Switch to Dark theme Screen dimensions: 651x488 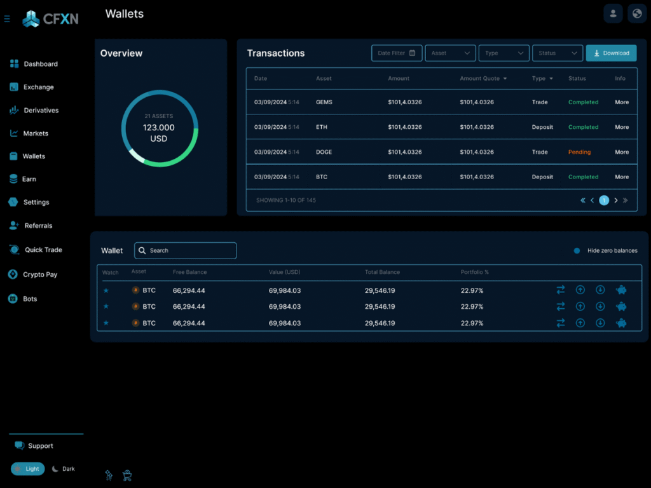tap(64, 469)
